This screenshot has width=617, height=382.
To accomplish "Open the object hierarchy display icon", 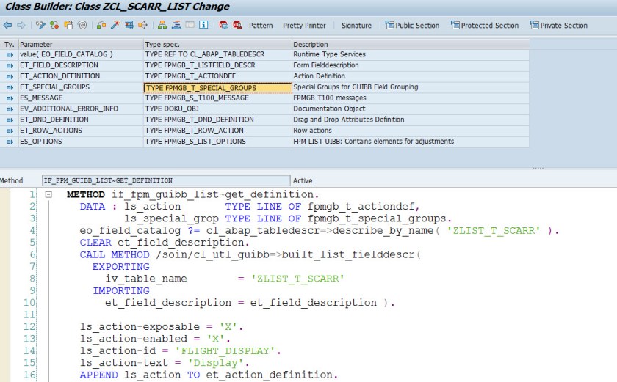I will (162, 25).
